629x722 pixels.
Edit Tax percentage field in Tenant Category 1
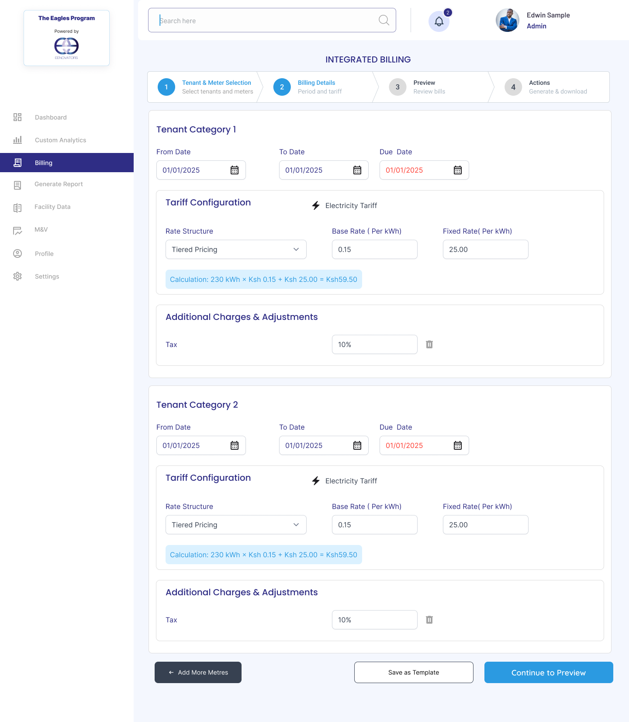[375, 344]
